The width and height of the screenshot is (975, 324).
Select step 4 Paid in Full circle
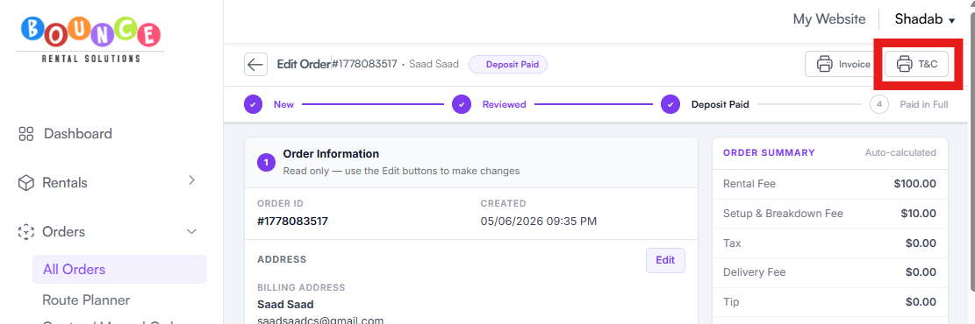879,104
